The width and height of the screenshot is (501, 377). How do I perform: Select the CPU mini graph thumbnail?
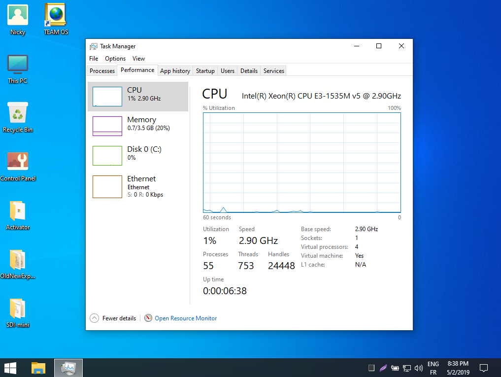107,97
